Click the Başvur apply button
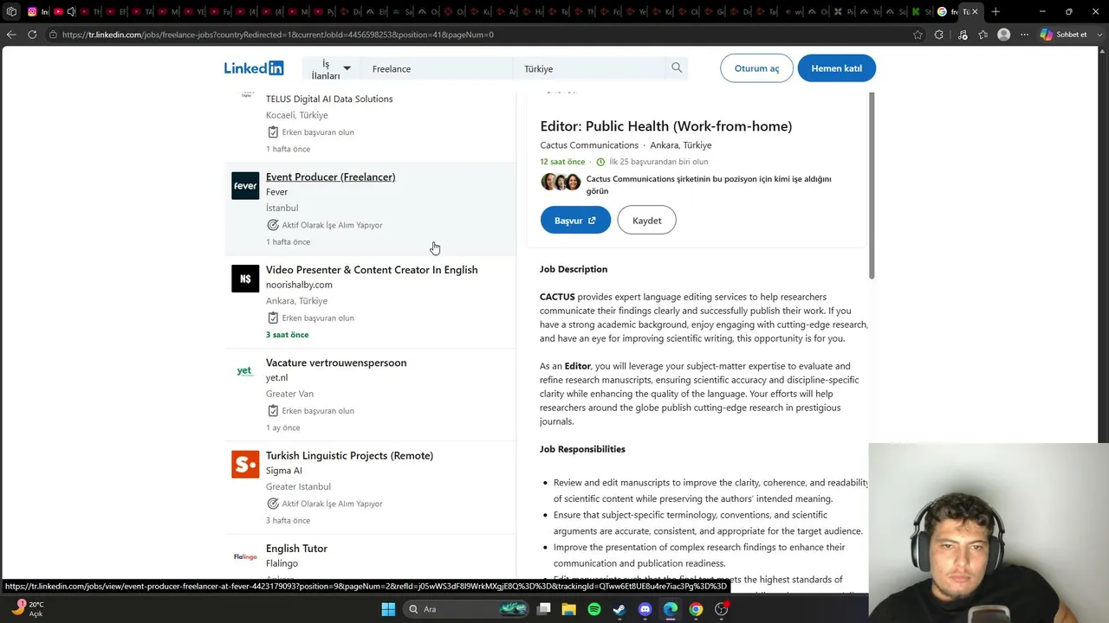This screenshot has height=623, width=1109. tap(575, 221)
